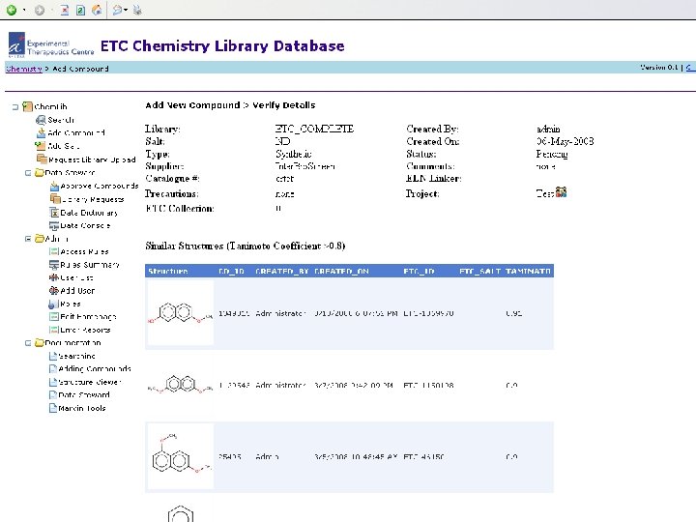Click the 0.91 Tanimoto value
The height and width of the screenshot is (522, 696).
click(514, 313)
